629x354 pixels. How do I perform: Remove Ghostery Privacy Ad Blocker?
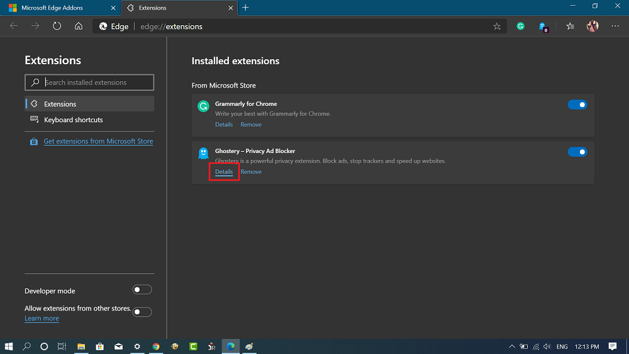click(251, 171)
